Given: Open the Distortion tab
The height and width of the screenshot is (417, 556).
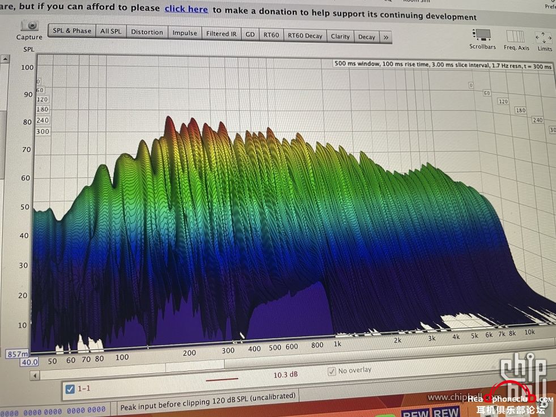Looking at the screenshot, I should [x=147, y=32].
